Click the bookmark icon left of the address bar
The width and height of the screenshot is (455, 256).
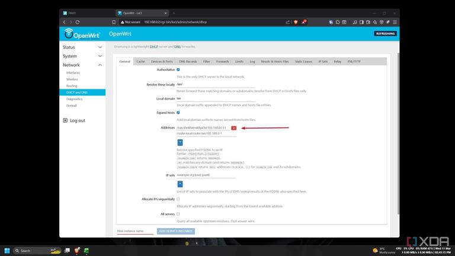pos(114,22)
